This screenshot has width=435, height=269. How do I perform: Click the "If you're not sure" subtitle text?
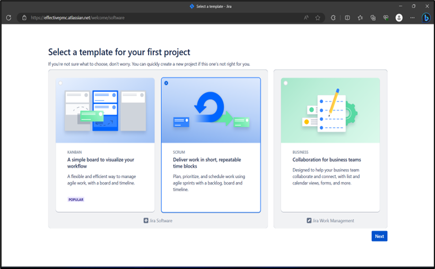point(149,64)
